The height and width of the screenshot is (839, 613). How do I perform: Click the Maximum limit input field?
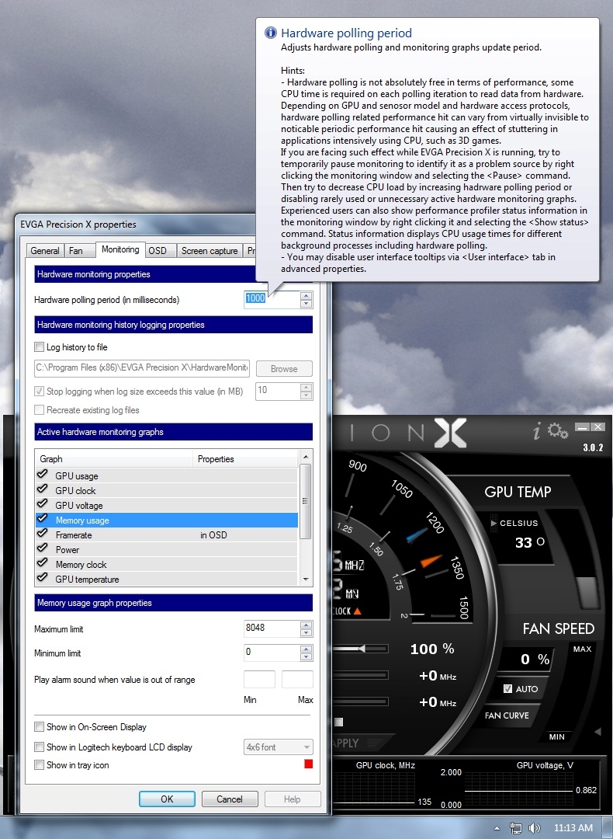tap(272, 628)
